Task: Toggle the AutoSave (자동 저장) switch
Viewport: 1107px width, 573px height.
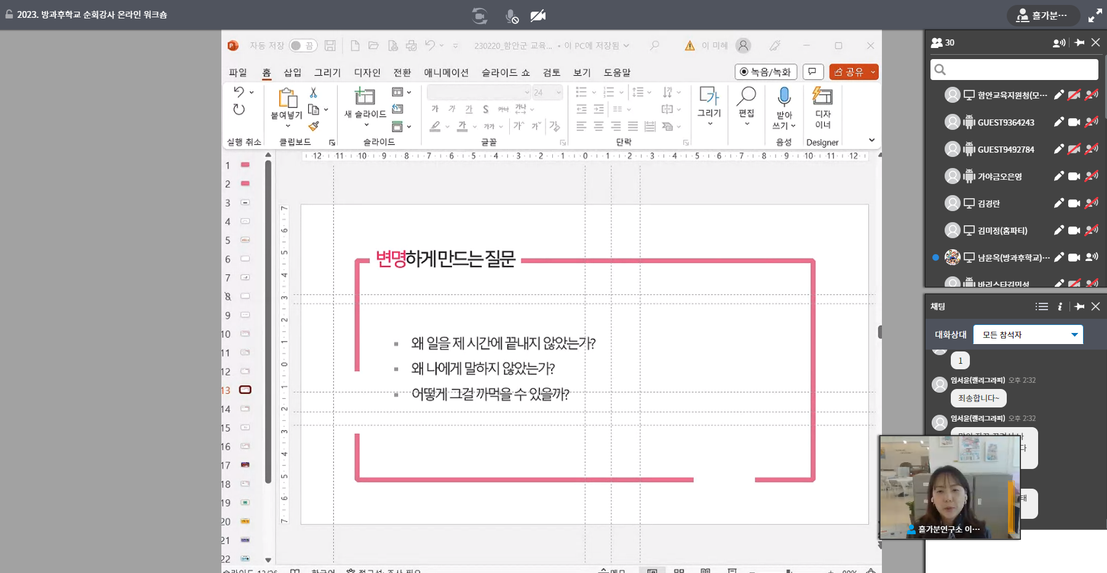Action: pos(303,46)
